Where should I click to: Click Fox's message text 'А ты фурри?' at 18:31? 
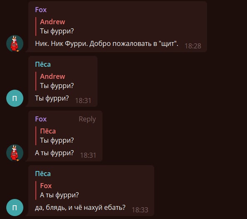(54, 153)
